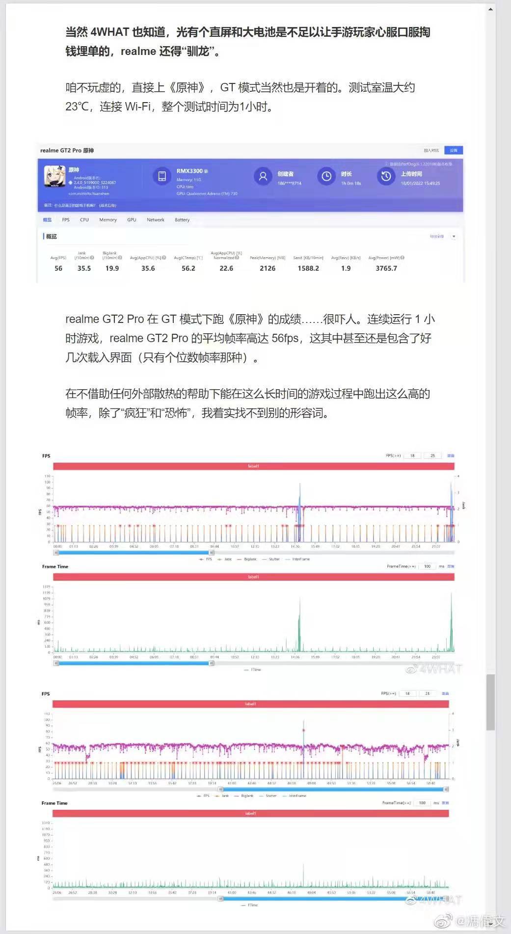Toggle InterFrame legend in the 25:06 FPS chart
The image size is (511, 934).
[295, 796]
